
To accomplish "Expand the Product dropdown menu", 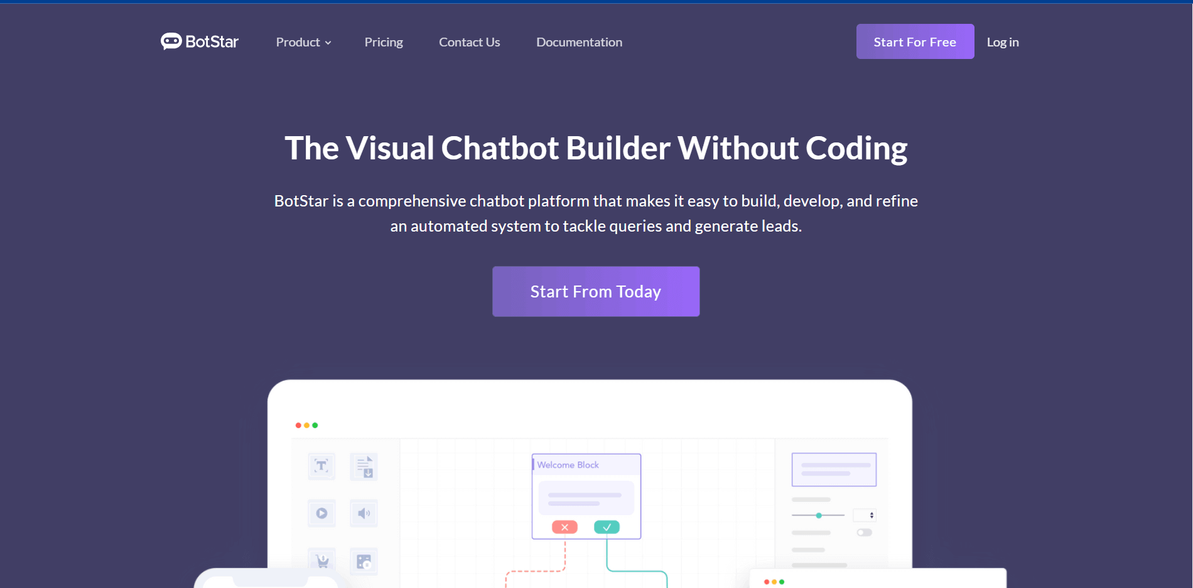I will (304, 42).
